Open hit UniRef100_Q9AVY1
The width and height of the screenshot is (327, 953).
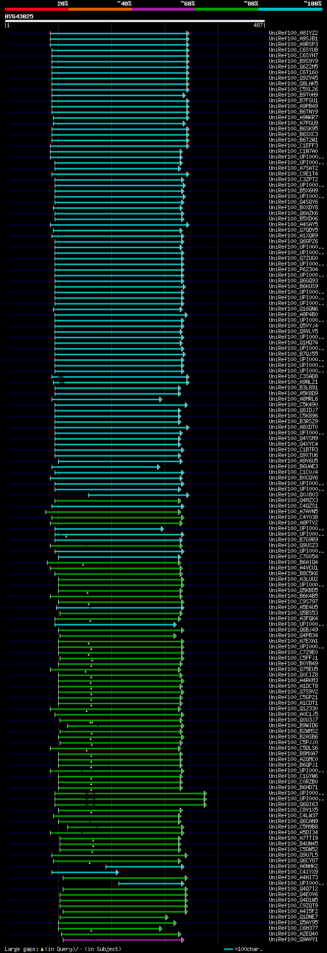(293, 939)
